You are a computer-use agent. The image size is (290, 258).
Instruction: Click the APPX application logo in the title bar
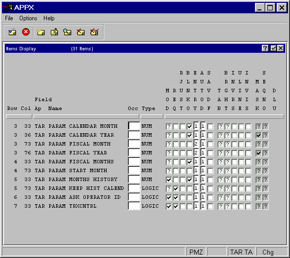[x=7, y=7]
